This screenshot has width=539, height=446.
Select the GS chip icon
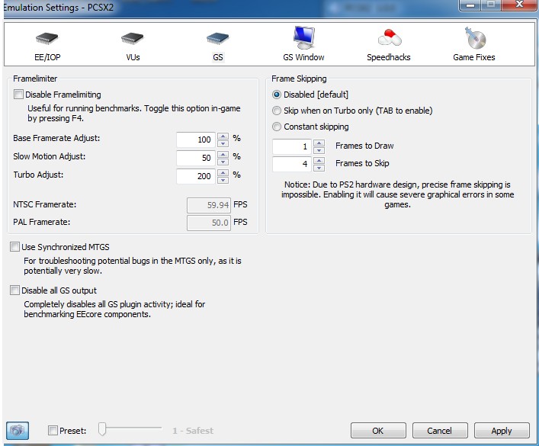pos(217,39)
